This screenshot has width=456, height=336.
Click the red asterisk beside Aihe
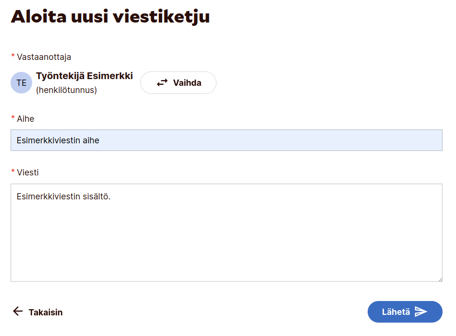pos(13,118)
